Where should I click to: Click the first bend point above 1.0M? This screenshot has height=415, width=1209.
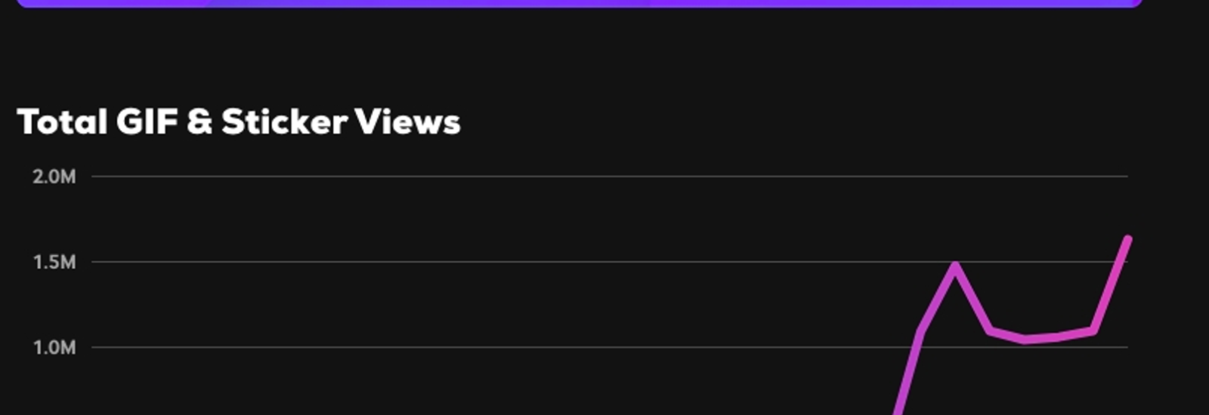921,330
